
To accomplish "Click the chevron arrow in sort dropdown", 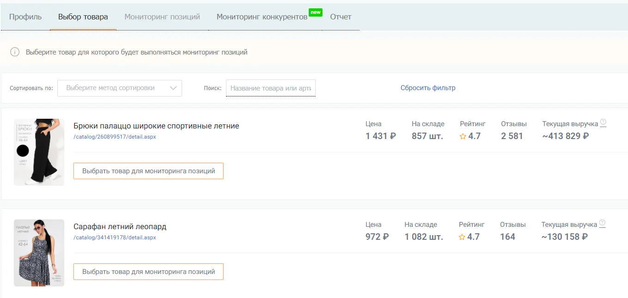I will coord(174,88).
